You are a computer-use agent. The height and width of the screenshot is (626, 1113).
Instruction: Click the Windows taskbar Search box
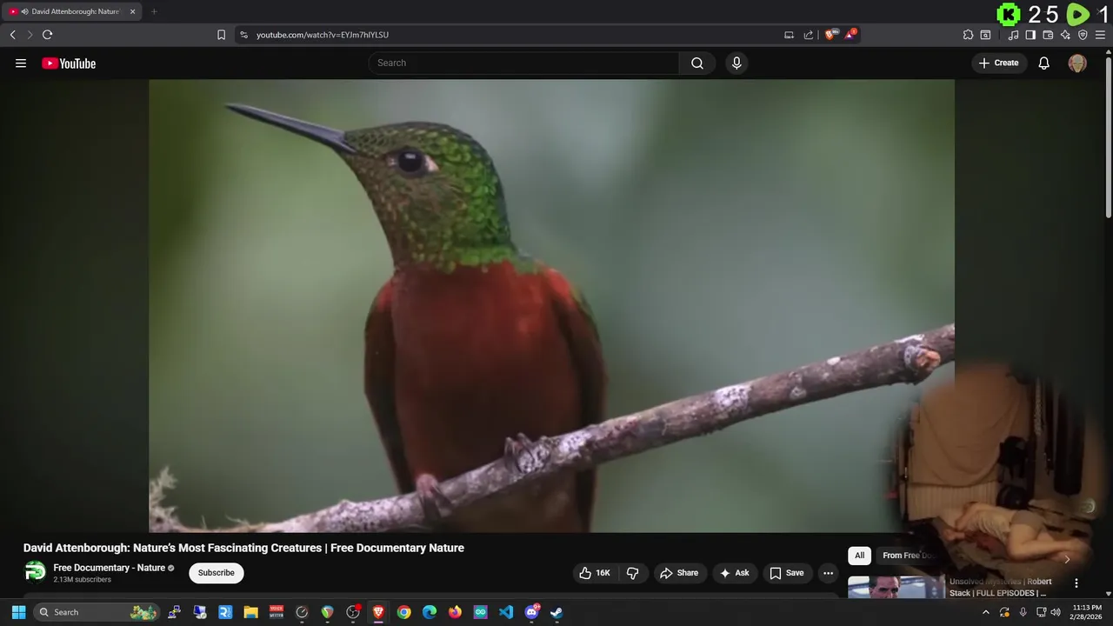coord(96,612)
